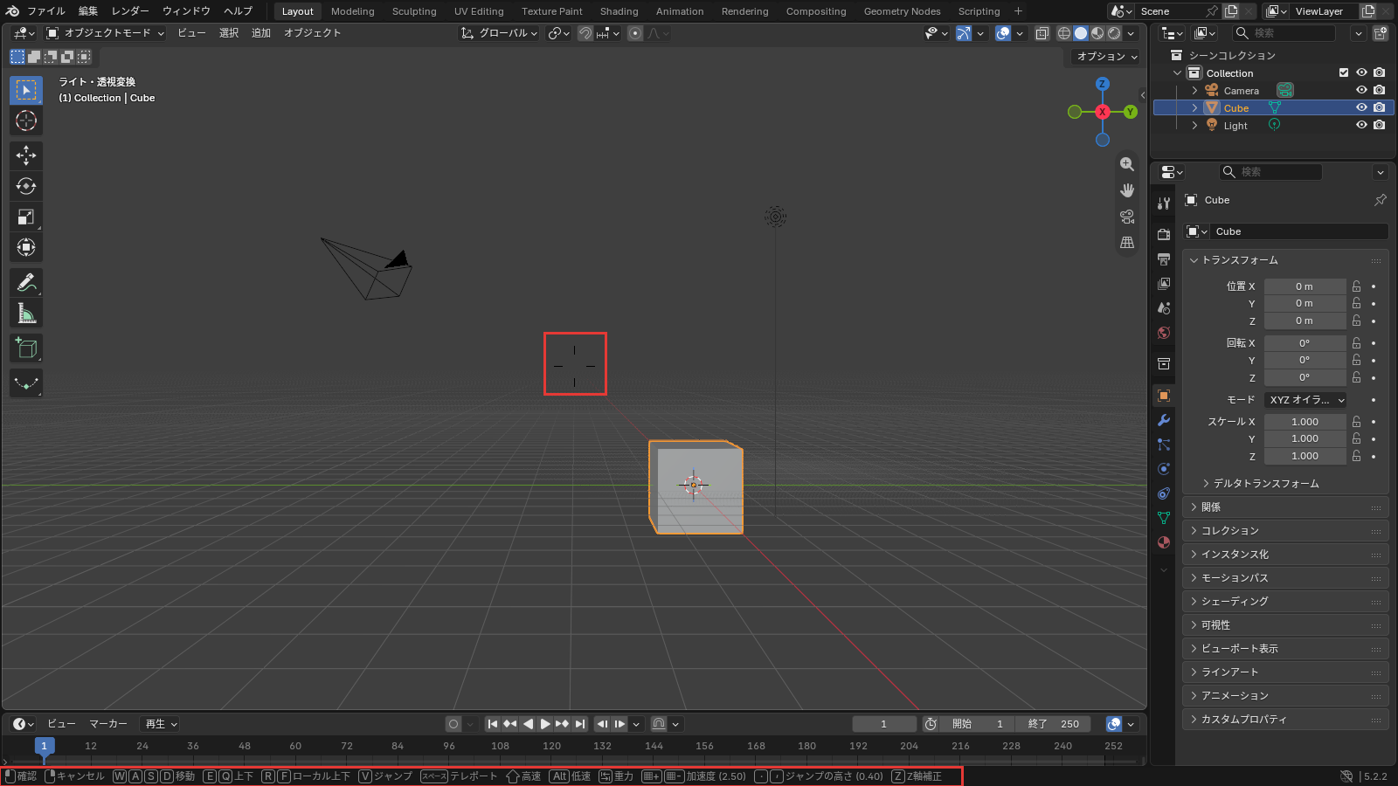The image size is (1398, 786).
Task: Open the グローバル orientation dropdown
Action: [499, 33]
